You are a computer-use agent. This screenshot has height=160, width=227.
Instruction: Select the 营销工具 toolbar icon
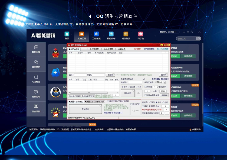point(82,34)
